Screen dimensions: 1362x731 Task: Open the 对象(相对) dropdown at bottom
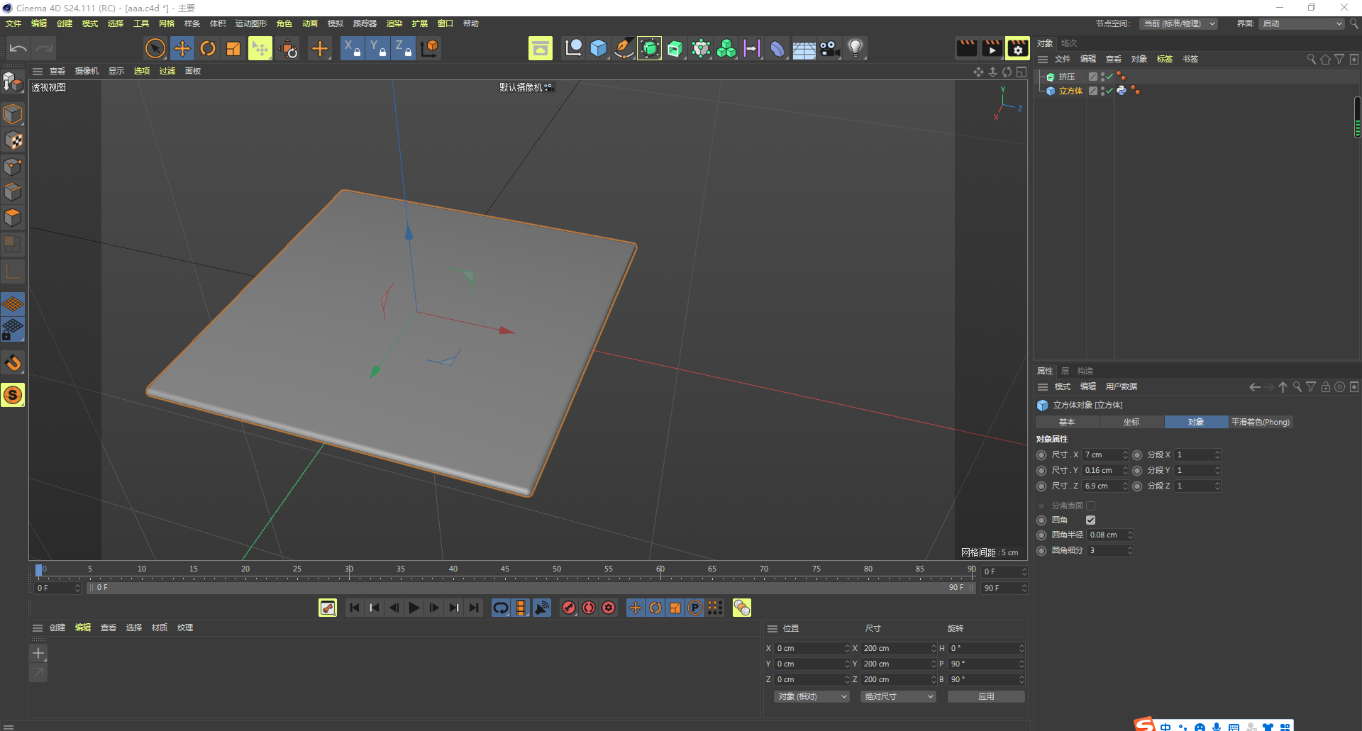811,696
